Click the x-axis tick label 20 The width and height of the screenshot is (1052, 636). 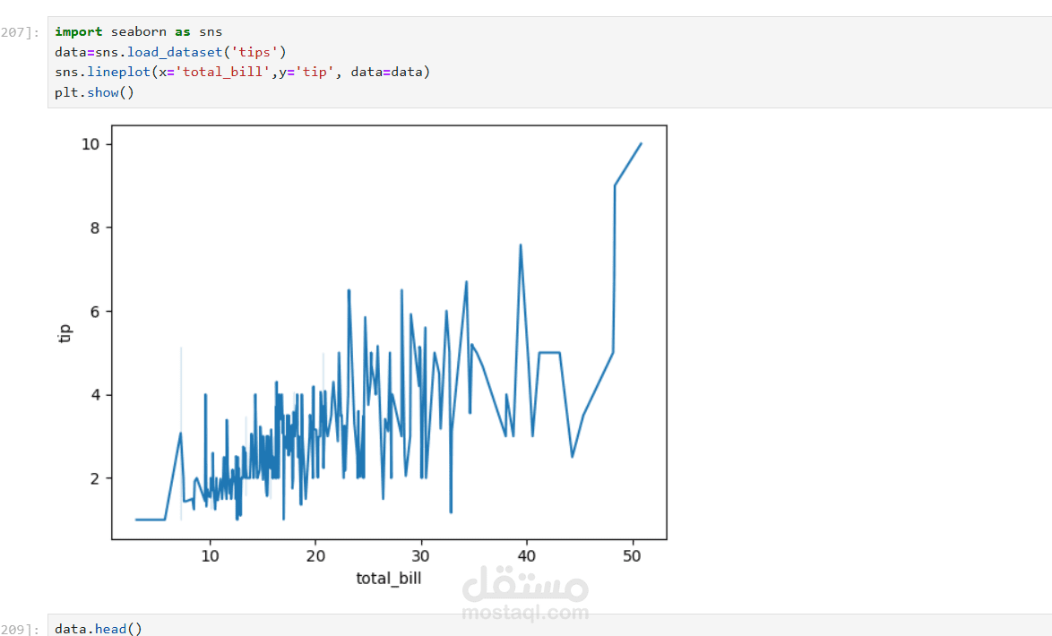tap(315, 556)
